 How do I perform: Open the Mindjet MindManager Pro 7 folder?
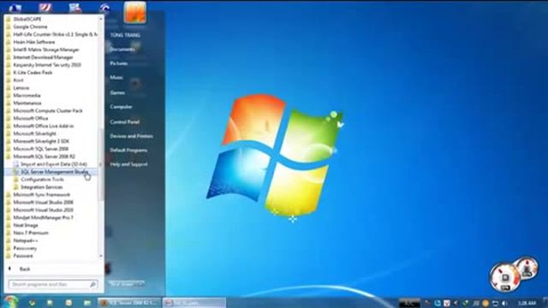[x=44, y=217]
